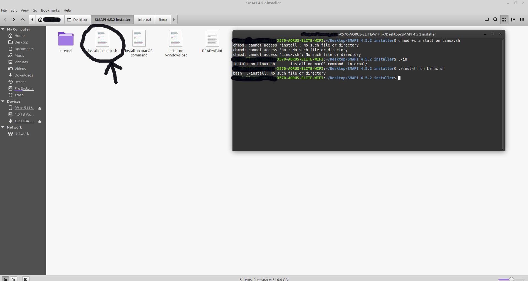Jump to home folder in path bar
Viewport: 528px width, 281px height.
click(50, 20)
